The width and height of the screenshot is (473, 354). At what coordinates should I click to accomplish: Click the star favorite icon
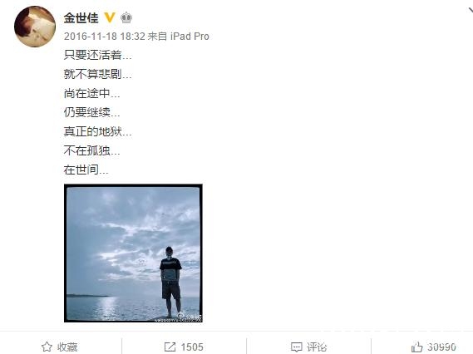[47, 347]
